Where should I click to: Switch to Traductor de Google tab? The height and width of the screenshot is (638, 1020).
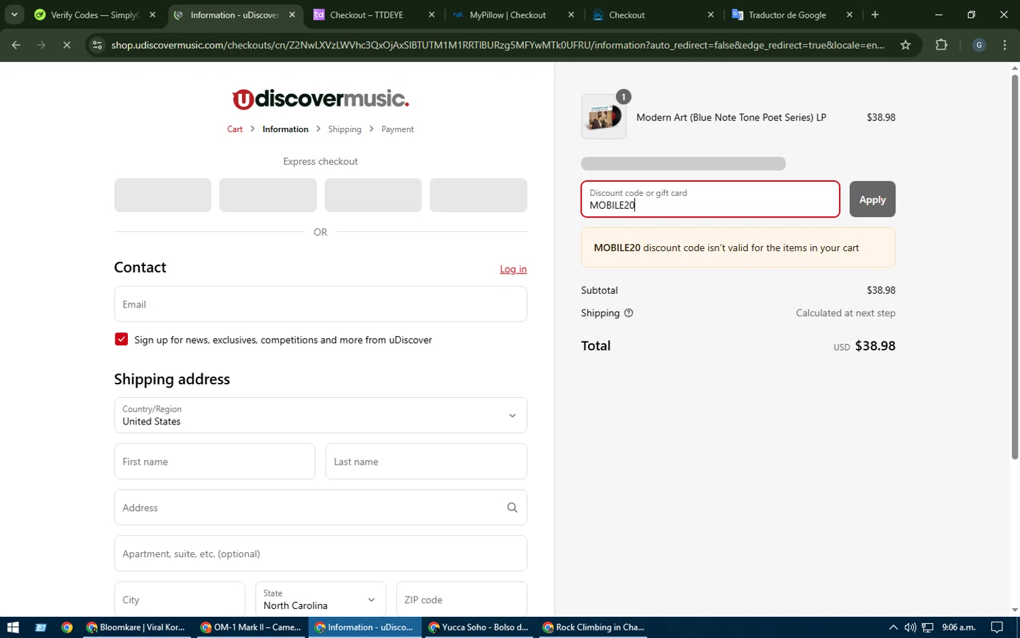click(792, 14)
